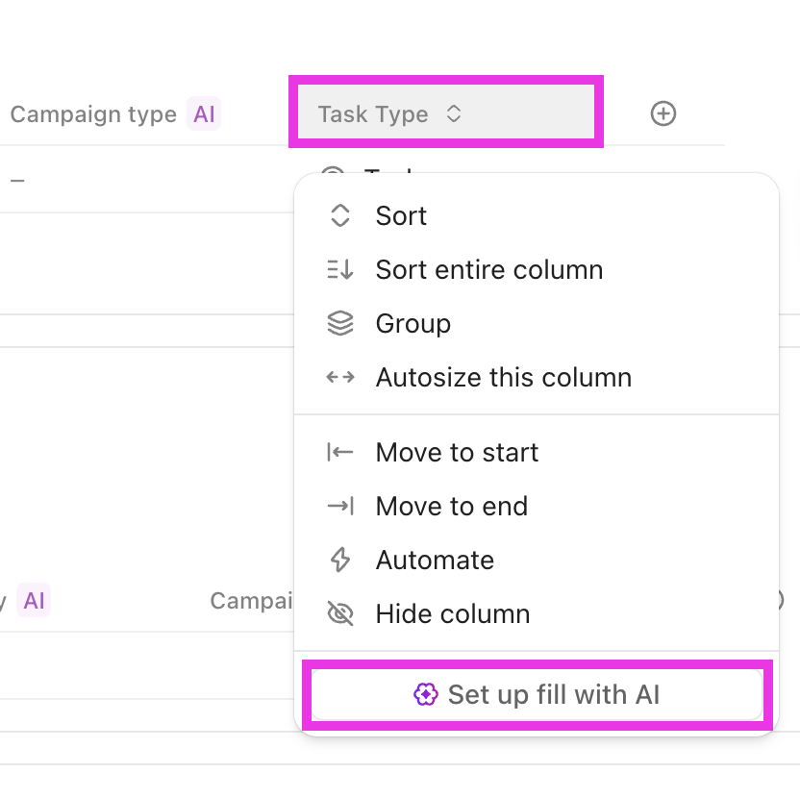Click the Sort entire column icon
The width and height of the screenshot is (800, 798).
(x=340, y=270)
